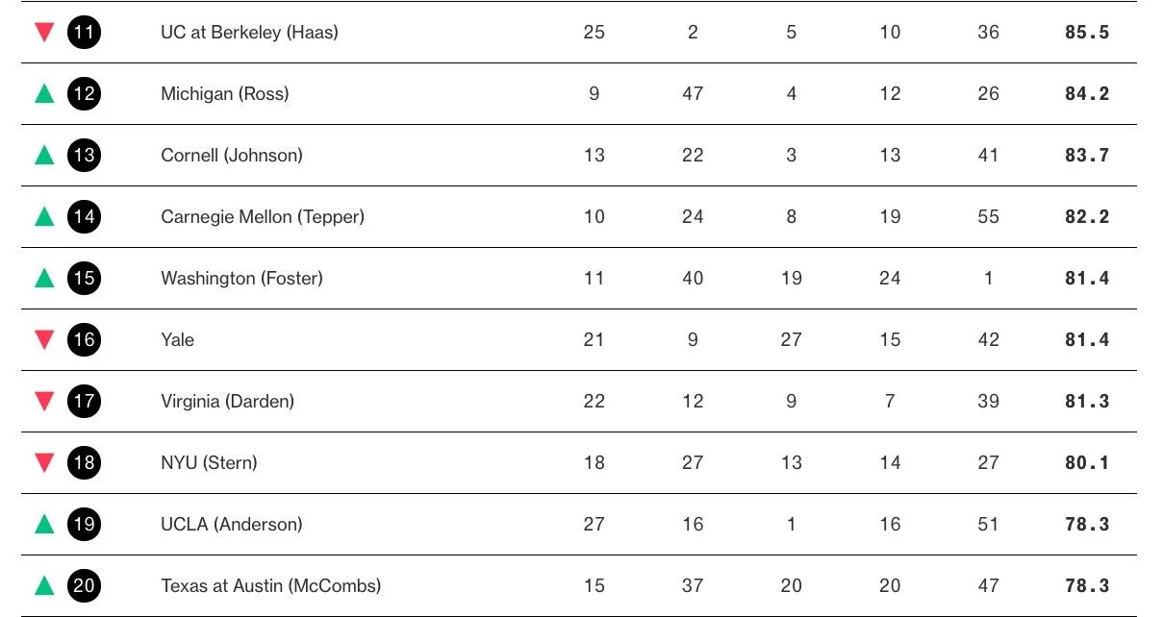1163x617 pixels.
Task: Click the 80.1 score in NYU's row
Action: coord(1086,462)
